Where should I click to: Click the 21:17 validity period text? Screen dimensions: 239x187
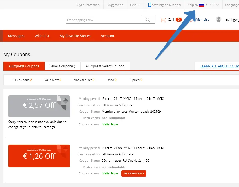pos(133,98)
